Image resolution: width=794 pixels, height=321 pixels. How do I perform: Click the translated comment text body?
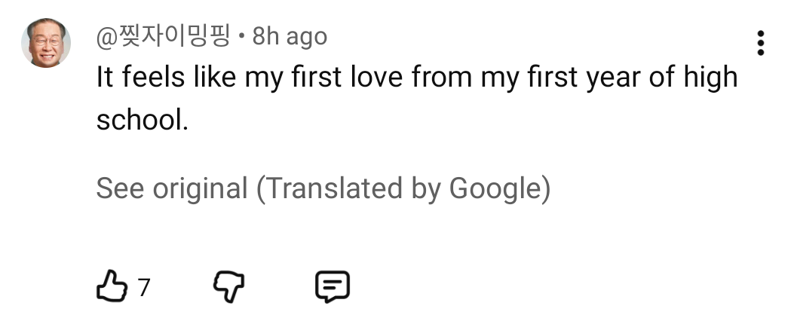point(417,99)
